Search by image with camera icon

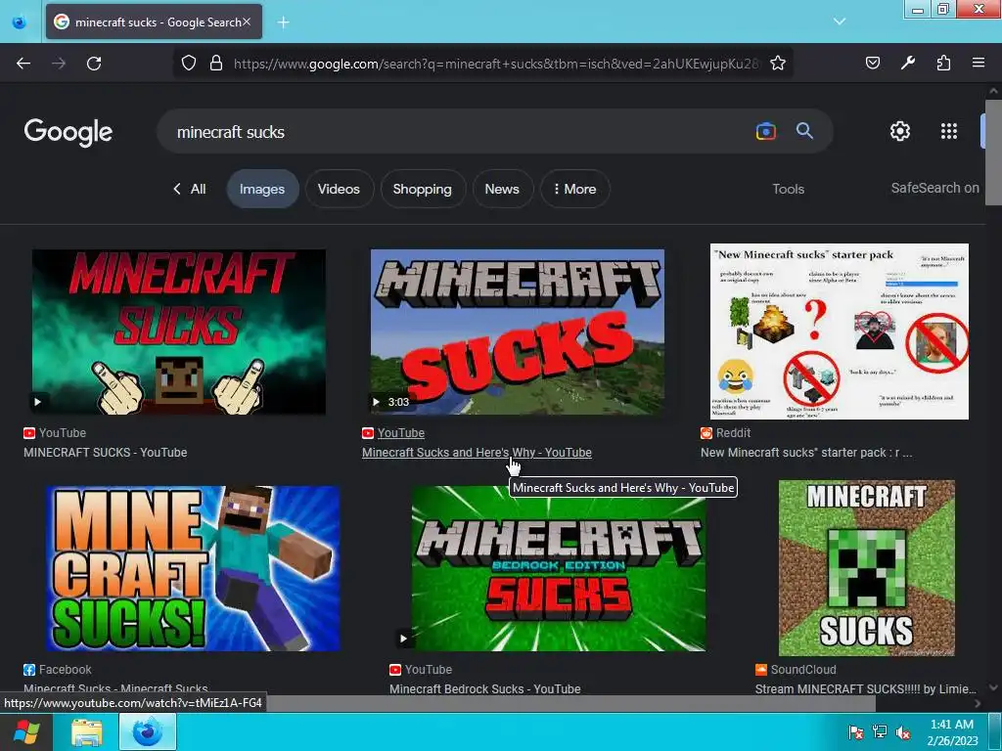pos(765,131)
